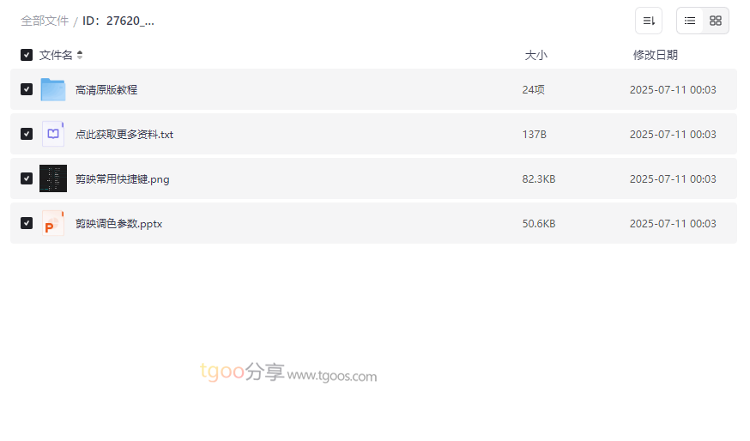Click the PowerPoint file icon

tap(53, 223)
